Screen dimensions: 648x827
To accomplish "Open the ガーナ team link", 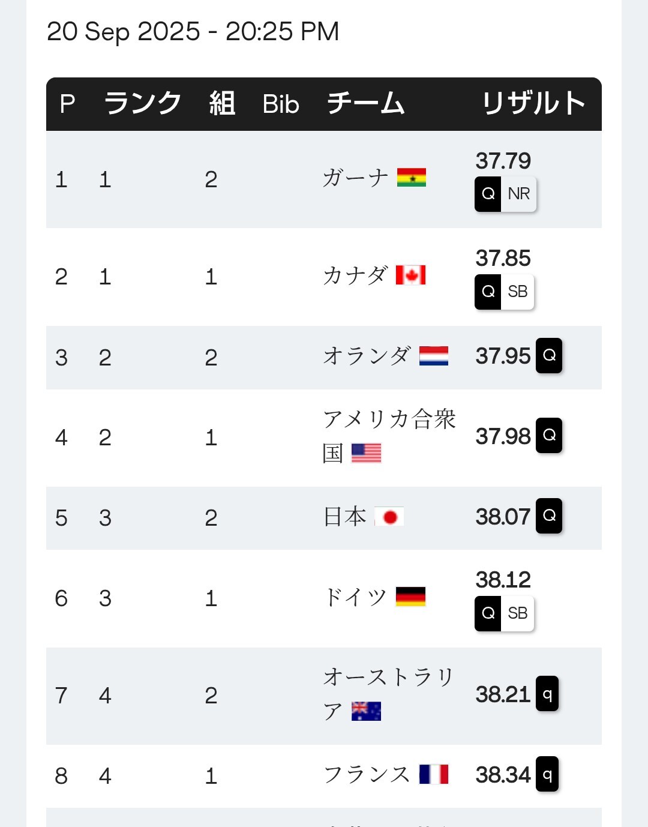I will point(356,178).
